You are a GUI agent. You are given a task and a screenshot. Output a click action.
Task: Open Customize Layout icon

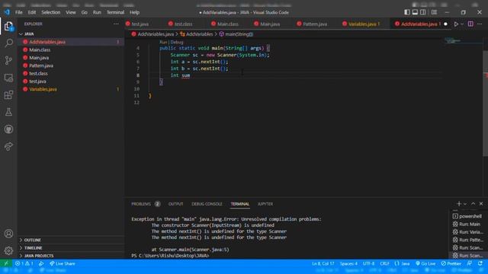tap(434, 12)
